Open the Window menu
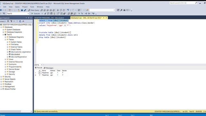This screenshot has height=116, width=206. (x=40, y=7)
